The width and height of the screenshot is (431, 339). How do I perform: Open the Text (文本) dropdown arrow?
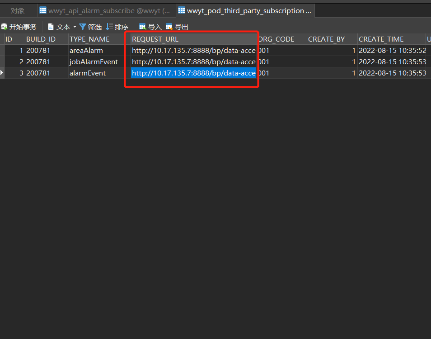pos(75,27)
